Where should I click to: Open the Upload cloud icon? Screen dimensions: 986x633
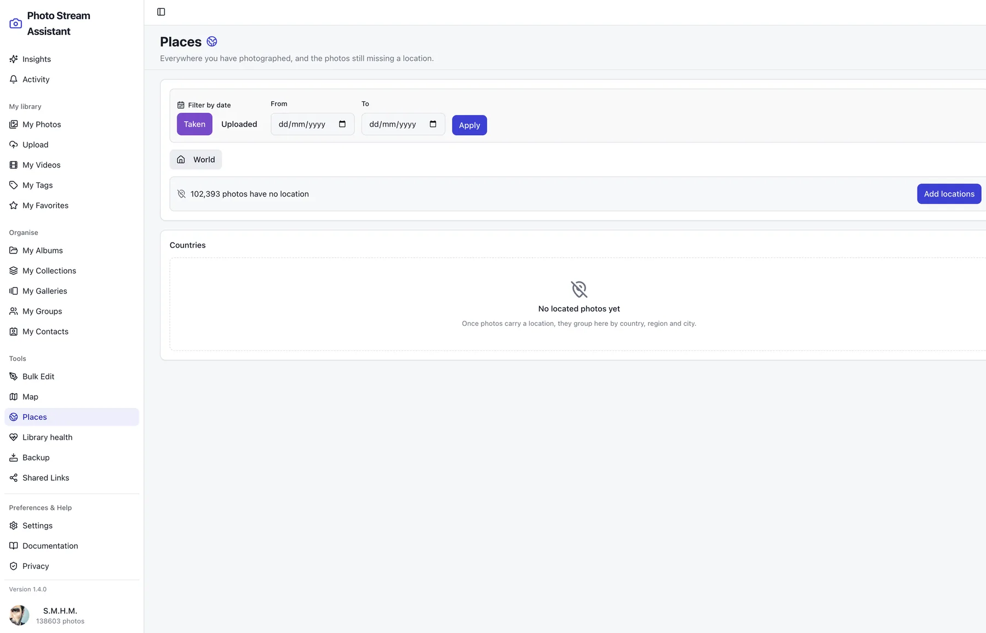[x=14, y=145]
